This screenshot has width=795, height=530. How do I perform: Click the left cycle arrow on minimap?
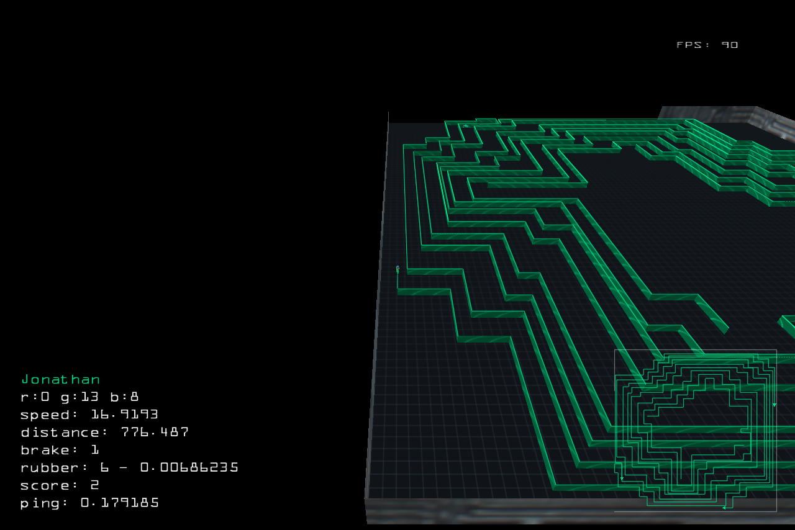click(622, 478)
